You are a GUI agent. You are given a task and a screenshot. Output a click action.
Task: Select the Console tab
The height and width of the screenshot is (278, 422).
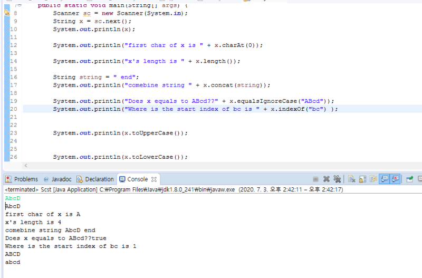point(134,179)
